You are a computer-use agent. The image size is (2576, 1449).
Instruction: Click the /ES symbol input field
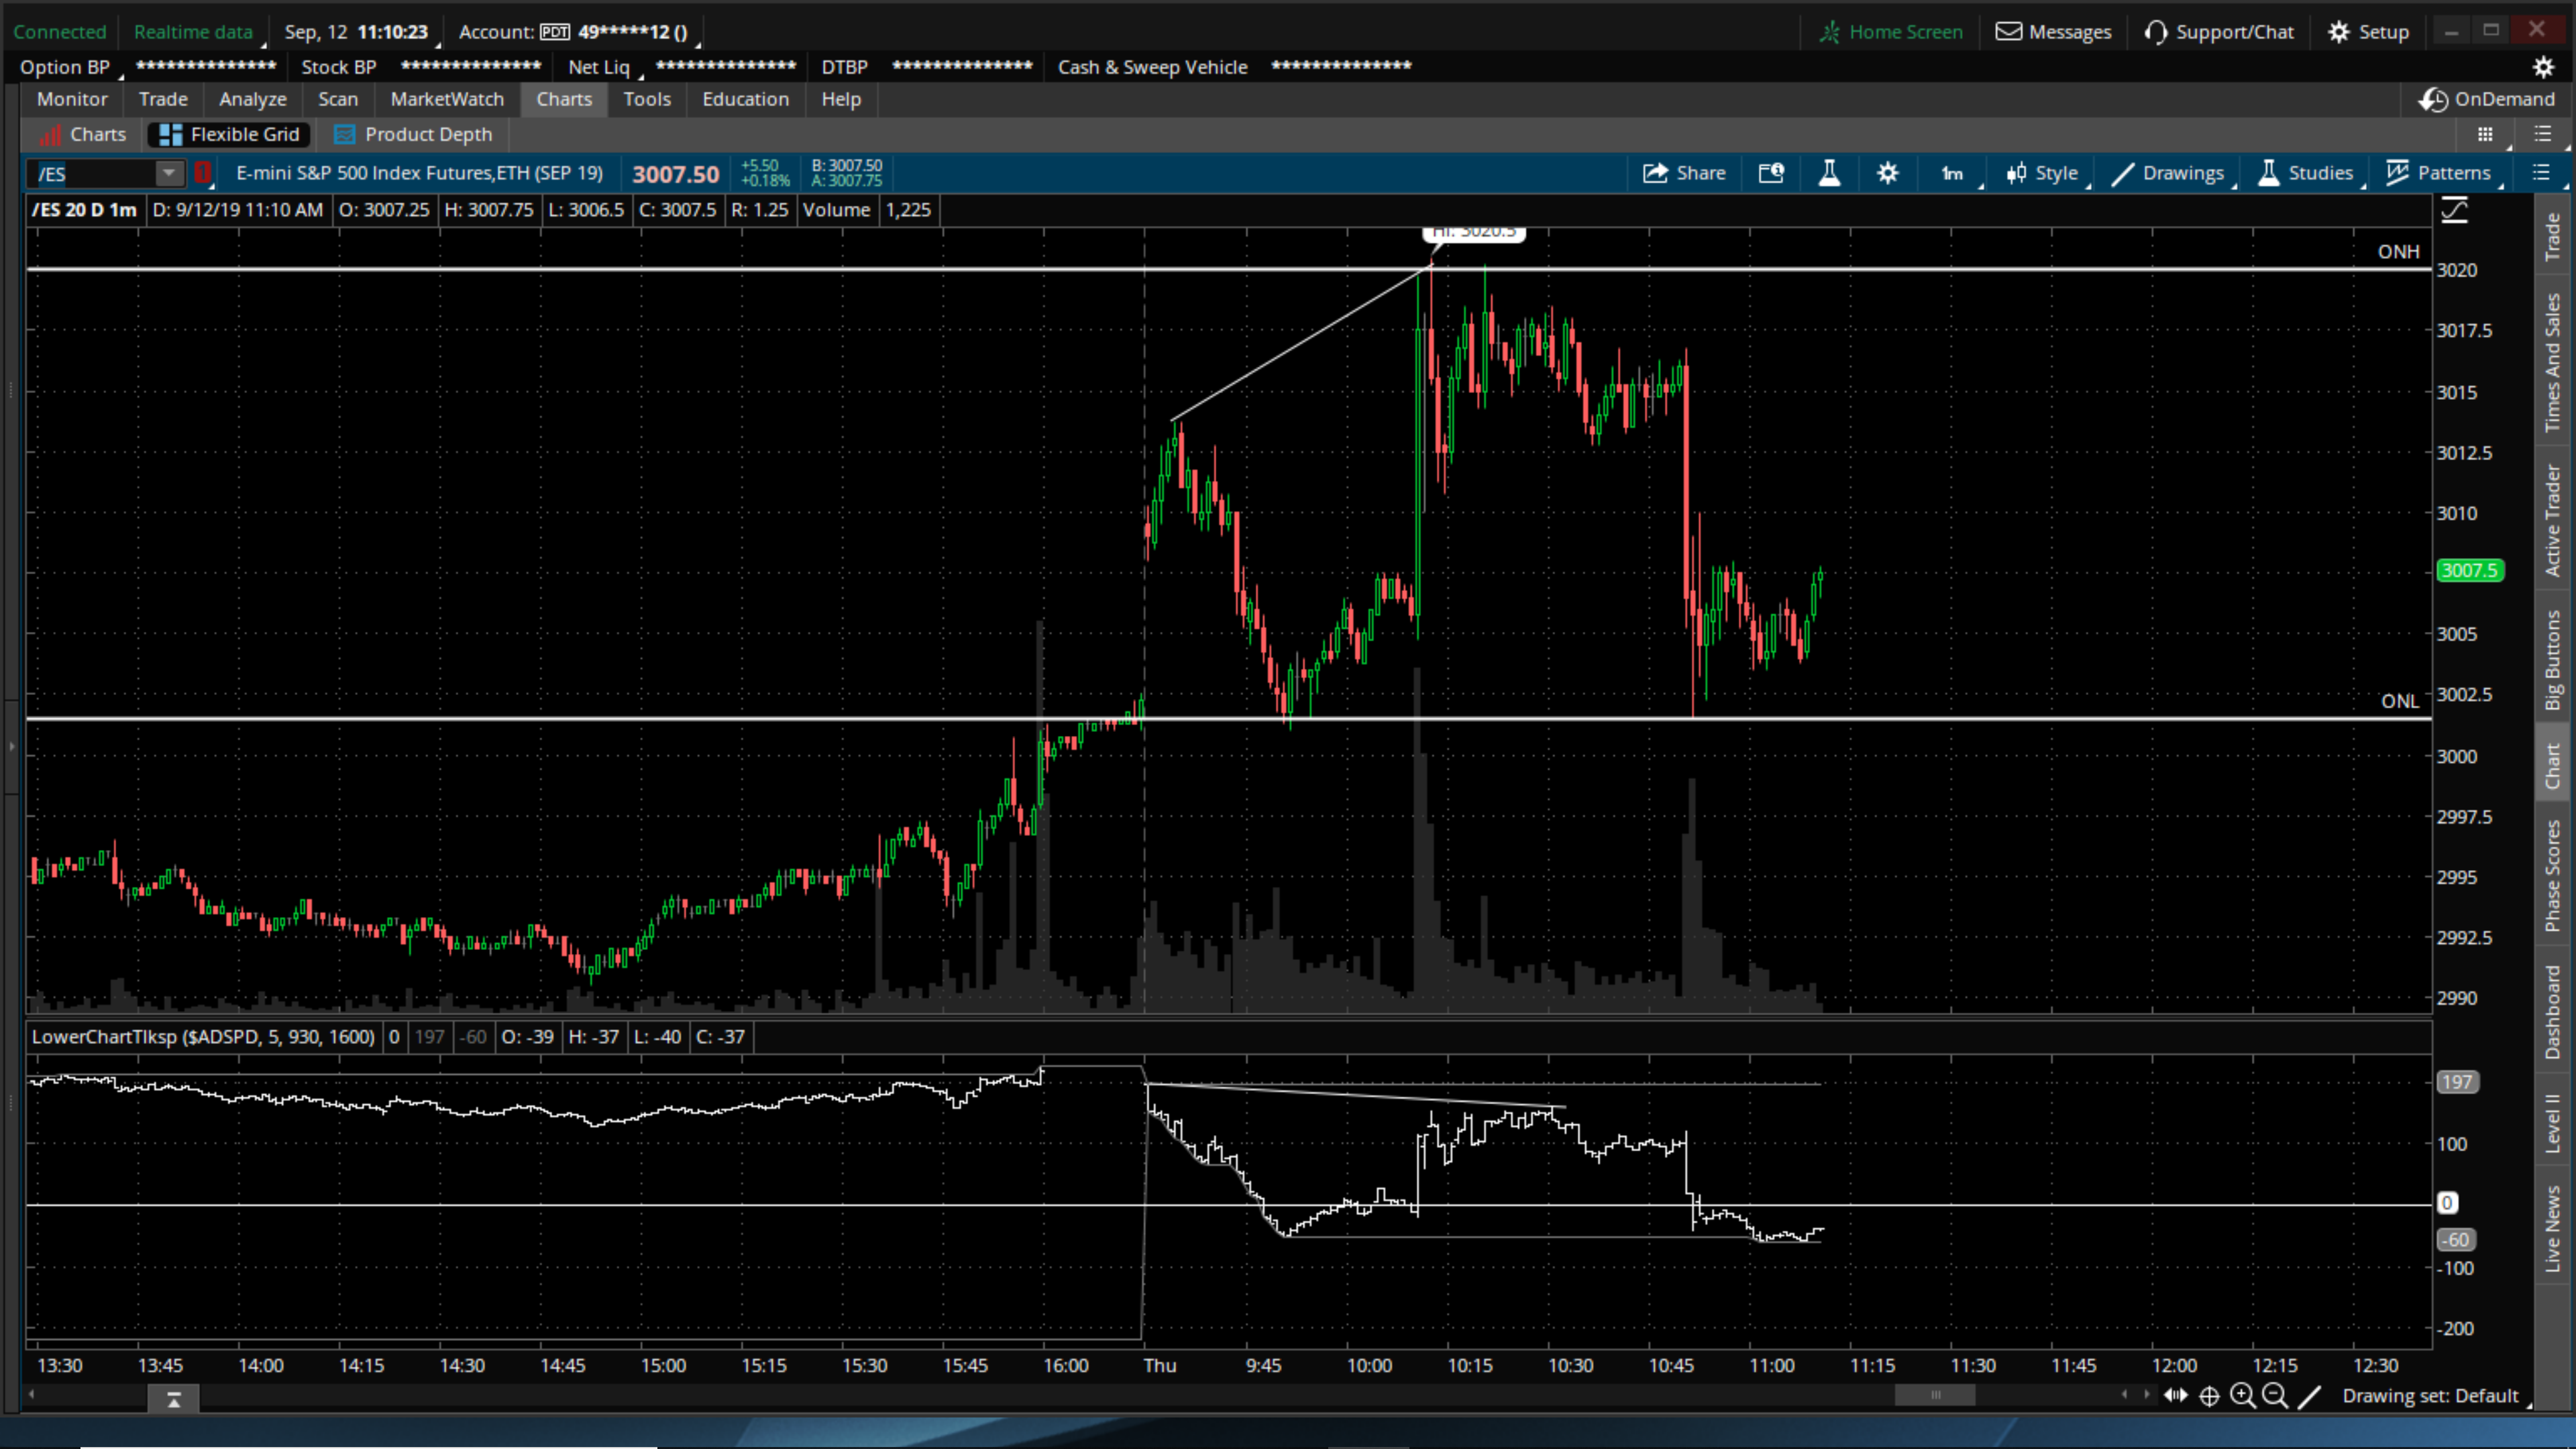93,173
